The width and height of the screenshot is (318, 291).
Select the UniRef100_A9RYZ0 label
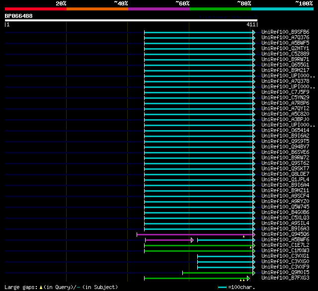point(285,202)
